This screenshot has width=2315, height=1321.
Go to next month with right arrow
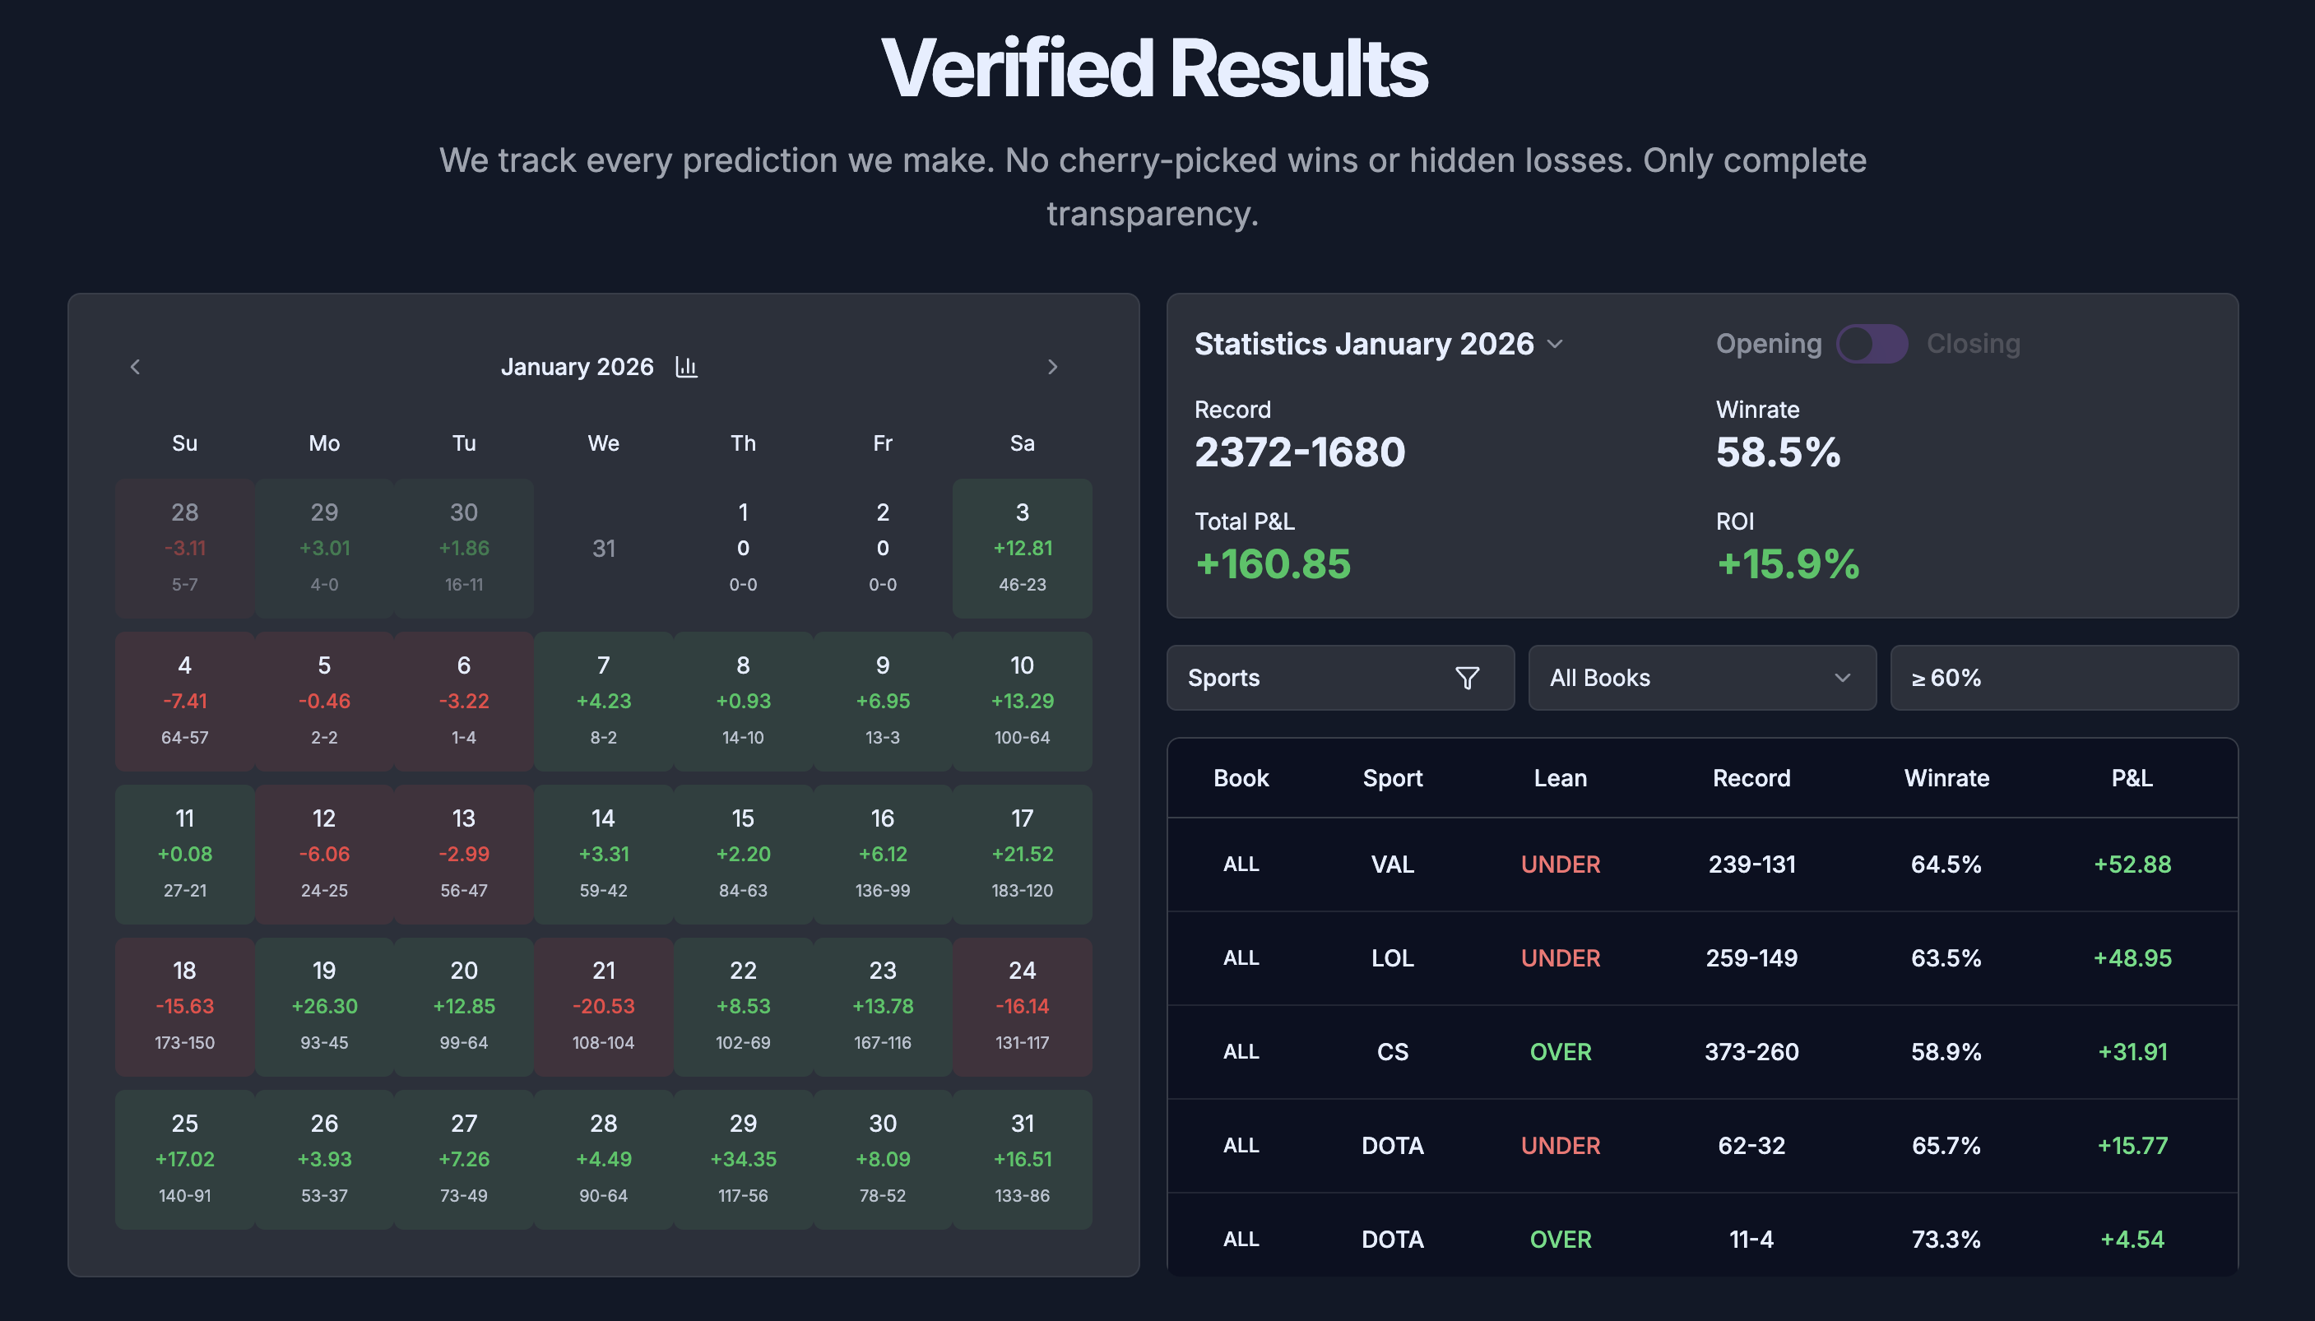point(1052,367)
